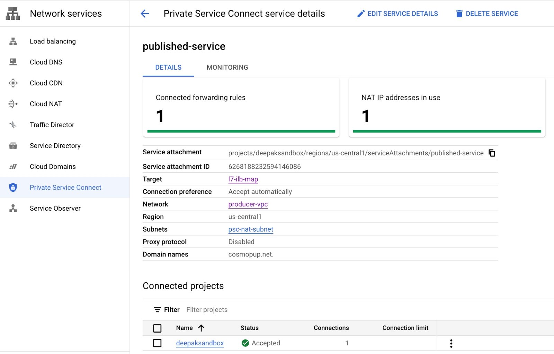Go to Cloud CDN section

coord(46,83)
